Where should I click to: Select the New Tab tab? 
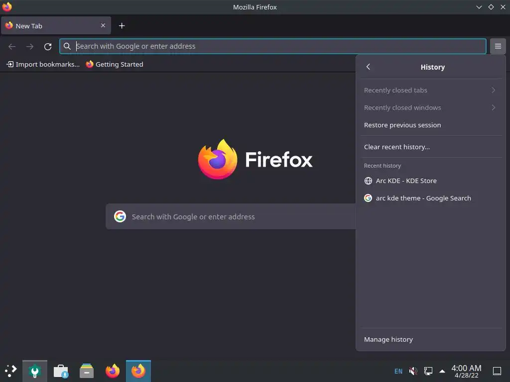pos(56,26)
